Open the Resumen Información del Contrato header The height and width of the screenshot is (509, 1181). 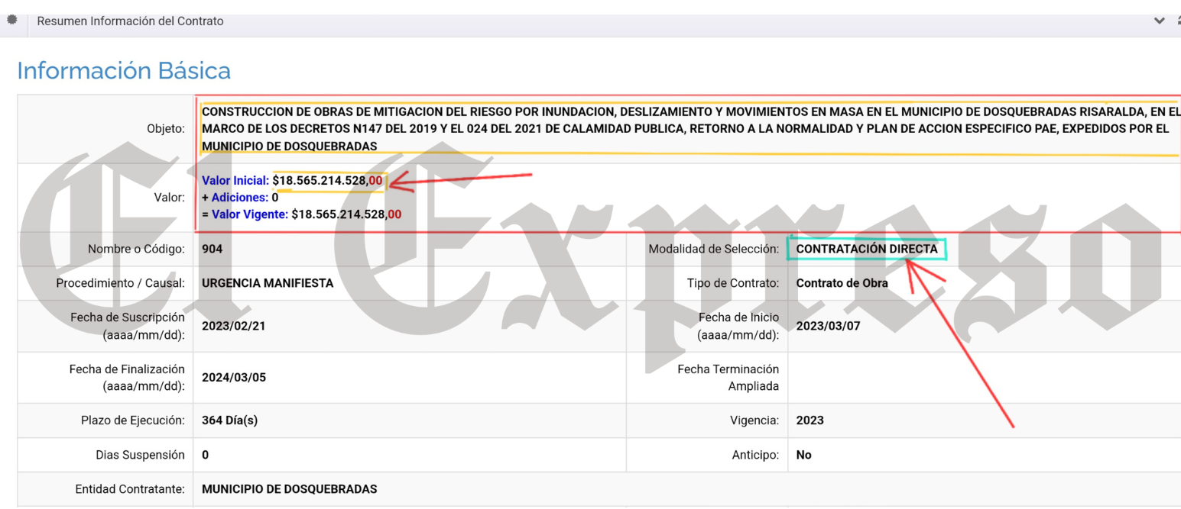point(130,21)
